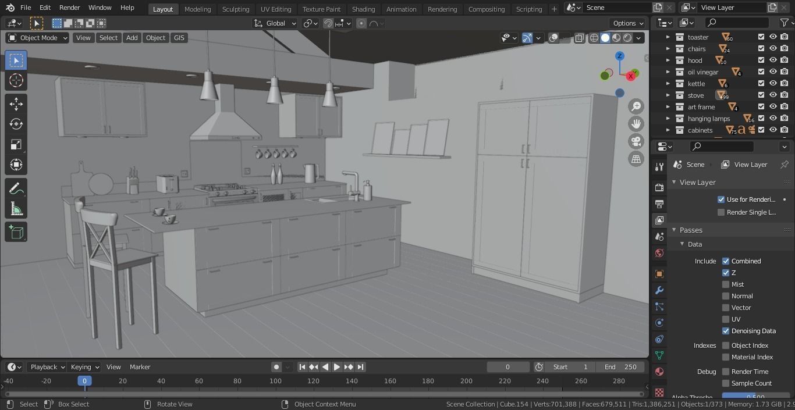Expand the hood collection
This screenshot has height=410, width=795.
(x=668, y=60)
